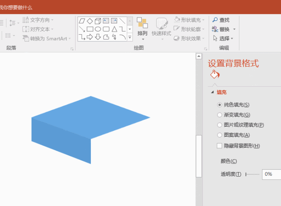Click the paint bucket fill icon in pane
The width and height of the screenshot is (281, 206).
pyautogui.click(x=215, y=75)
